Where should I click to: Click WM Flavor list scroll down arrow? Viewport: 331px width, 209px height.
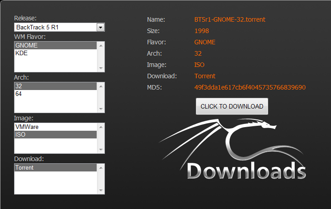(x=101, y=68)
